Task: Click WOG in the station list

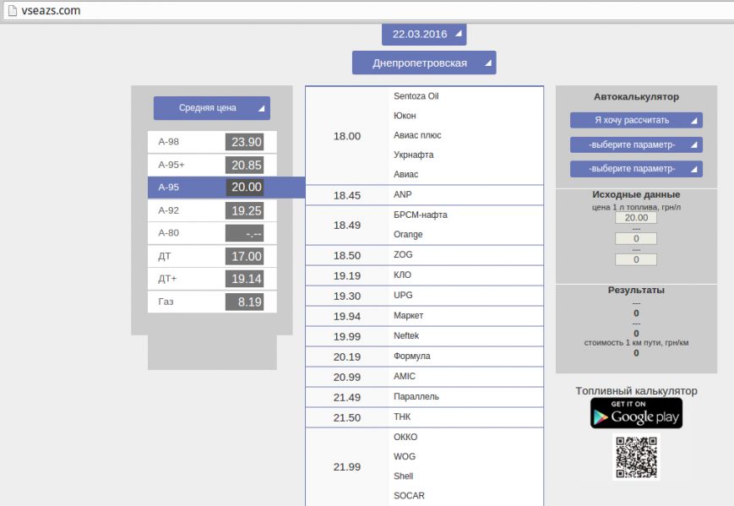Action: (x=405, y=456)
